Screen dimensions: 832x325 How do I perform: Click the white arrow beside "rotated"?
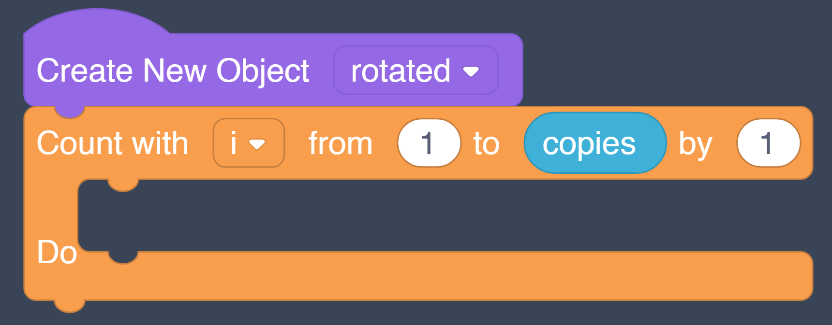pos(471,71)
